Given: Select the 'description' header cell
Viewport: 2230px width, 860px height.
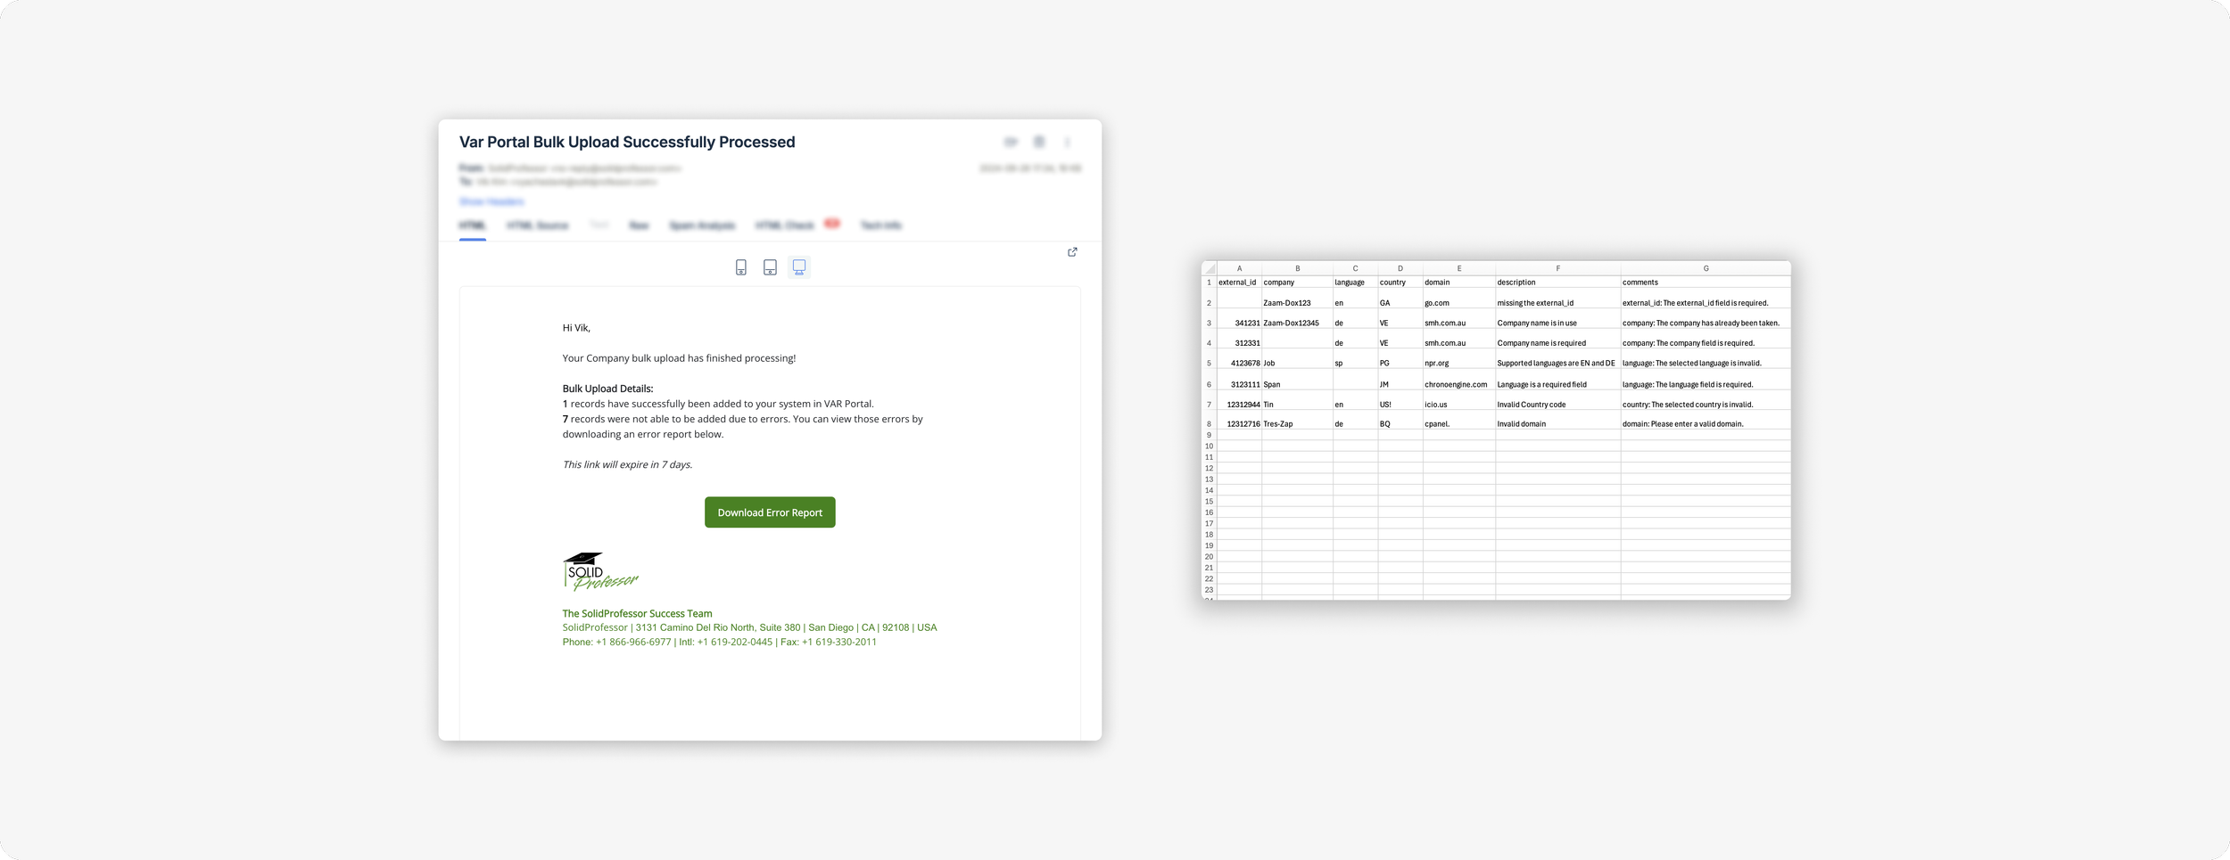Looking at the screenshot, I should tap(1558, 283).
